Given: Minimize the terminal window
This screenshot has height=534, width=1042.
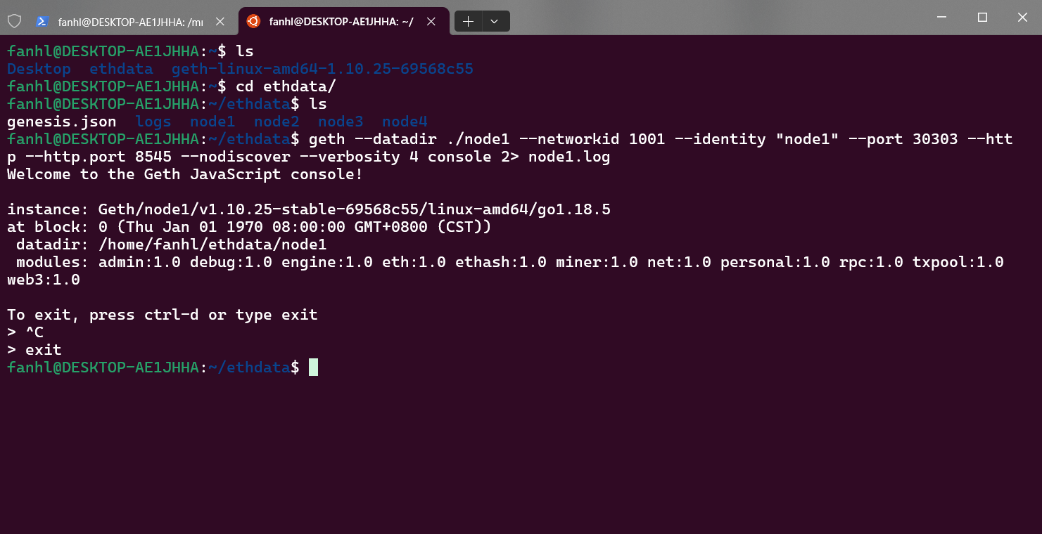Looking at the screenshot, I should (x=942, y=18).
